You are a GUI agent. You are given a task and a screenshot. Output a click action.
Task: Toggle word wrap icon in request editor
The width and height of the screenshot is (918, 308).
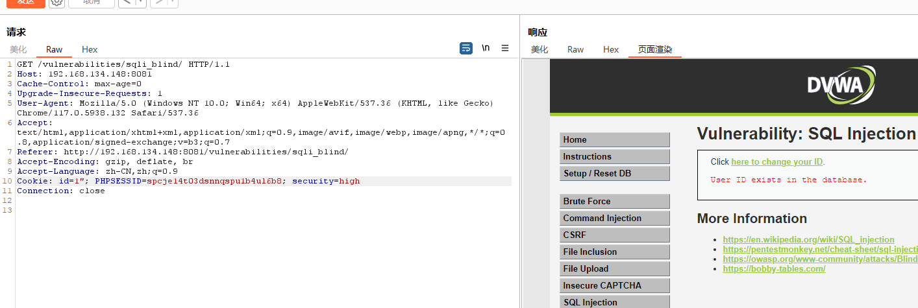click(465, 48)
